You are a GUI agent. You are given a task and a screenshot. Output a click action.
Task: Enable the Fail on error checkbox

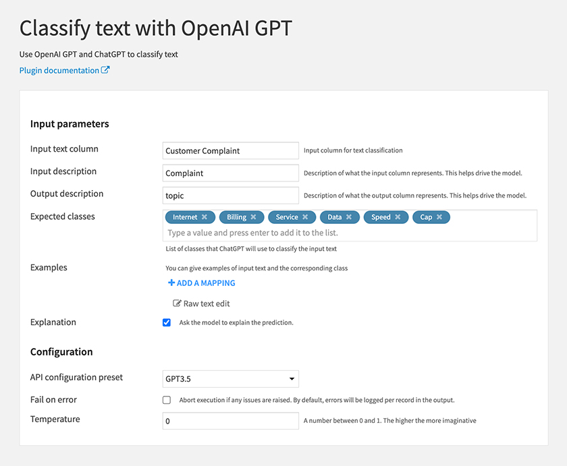(167, 400)
